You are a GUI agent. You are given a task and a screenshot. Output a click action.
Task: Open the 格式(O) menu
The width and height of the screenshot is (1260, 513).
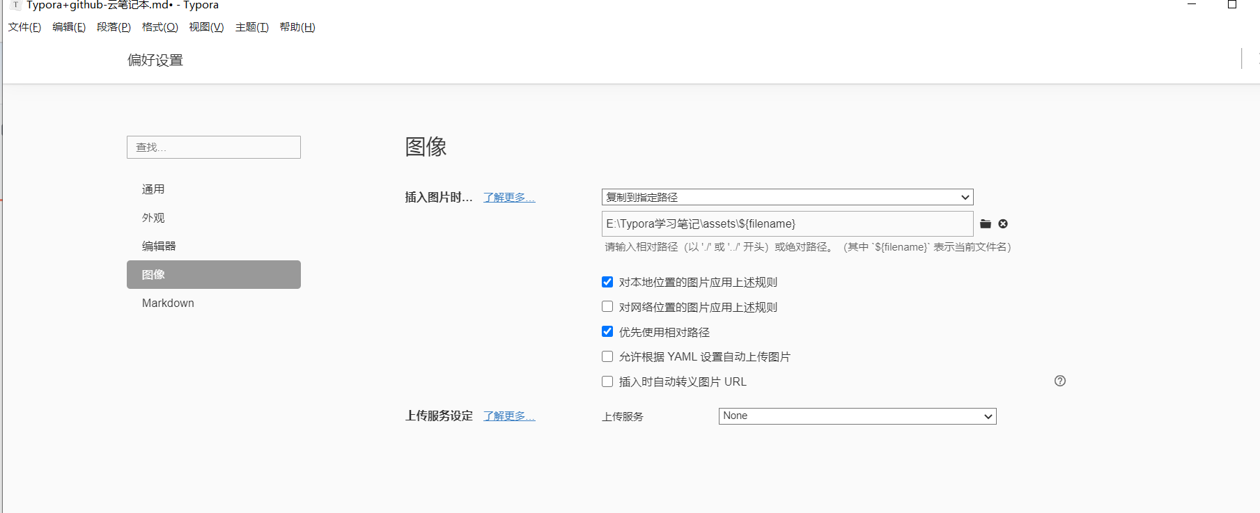pos(160,27)
